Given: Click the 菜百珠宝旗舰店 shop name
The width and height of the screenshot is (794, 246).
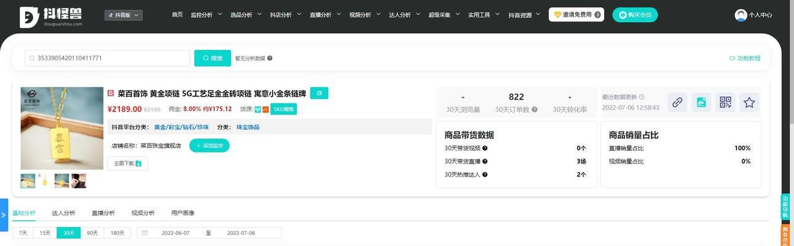Looking at the screenshot, I should [161, 146].
